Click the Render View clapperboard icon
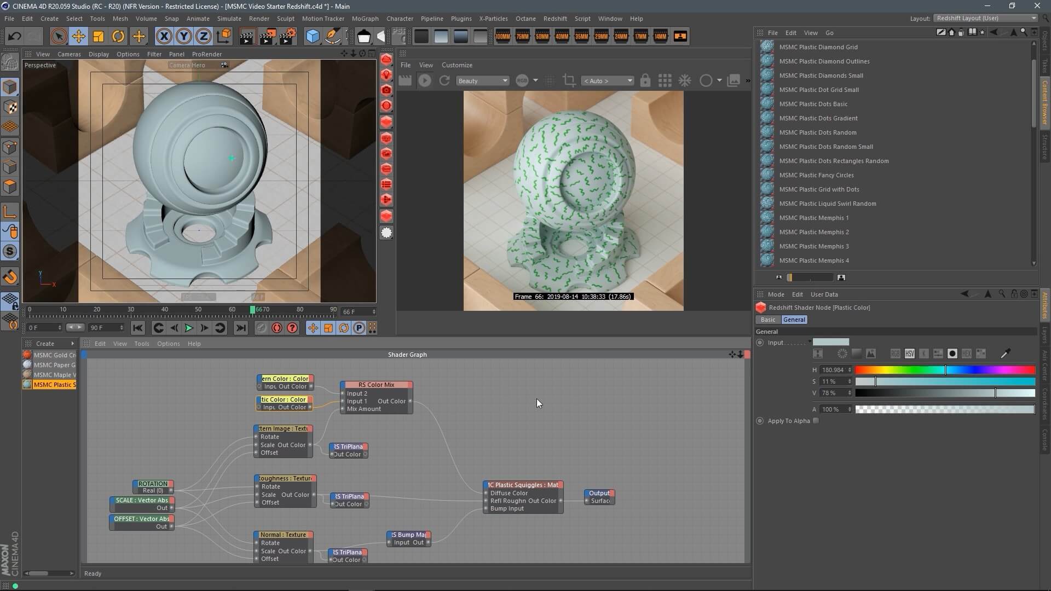The width and height of the screenshot is (1051, 591). pyautogui.click(x=247, y=37)
